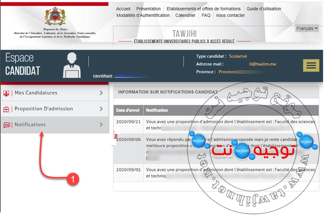This screenshot has width=324, height=216.
Task: Click the @taalim.ma email address
Action: click(x=263, y=64)
